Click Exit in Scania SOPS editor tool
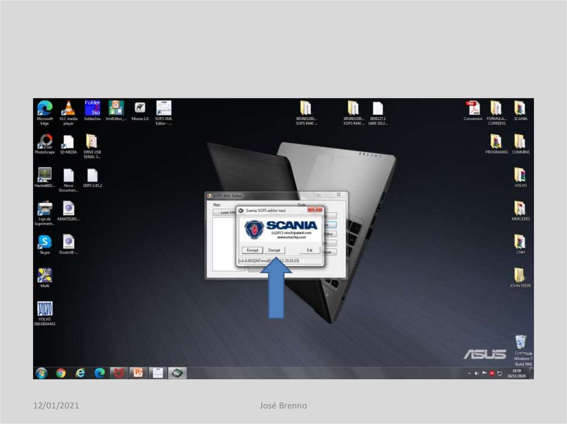 coord(310,250)
